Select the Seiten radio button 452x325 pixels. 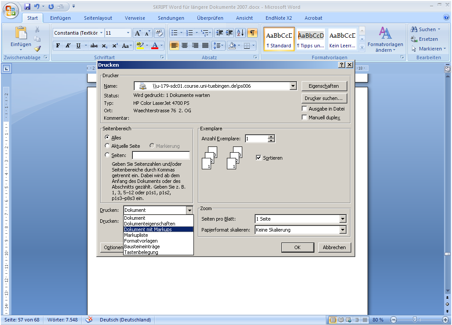107,155
